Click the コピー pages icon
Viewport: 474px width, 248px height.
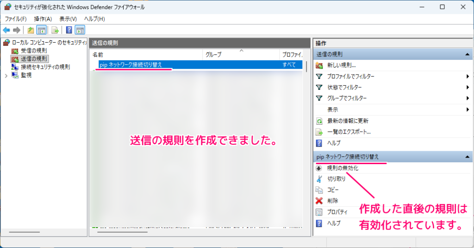click(319, 190)
